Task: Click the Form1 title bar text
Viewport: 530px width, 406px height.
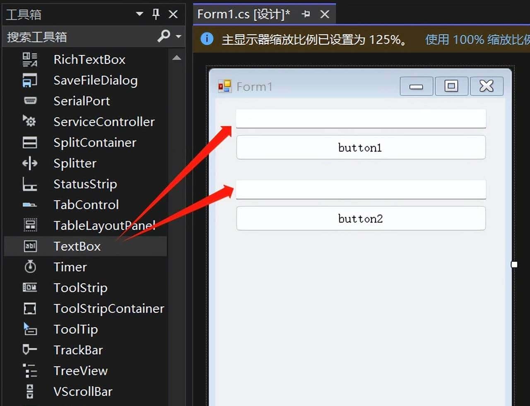Action: click(x=255, y=86)
